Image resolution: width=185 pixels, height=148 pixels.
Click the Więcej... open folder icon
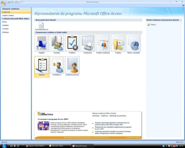[x=148, y=24]
